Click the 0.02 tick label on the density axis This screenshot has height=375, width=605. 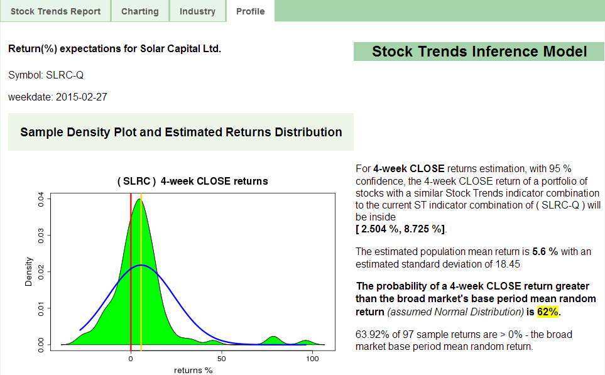point(41,271)
